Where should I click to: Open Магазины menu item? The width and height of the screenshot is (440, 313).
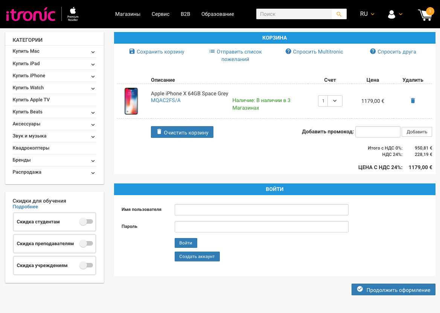[128, 14]
